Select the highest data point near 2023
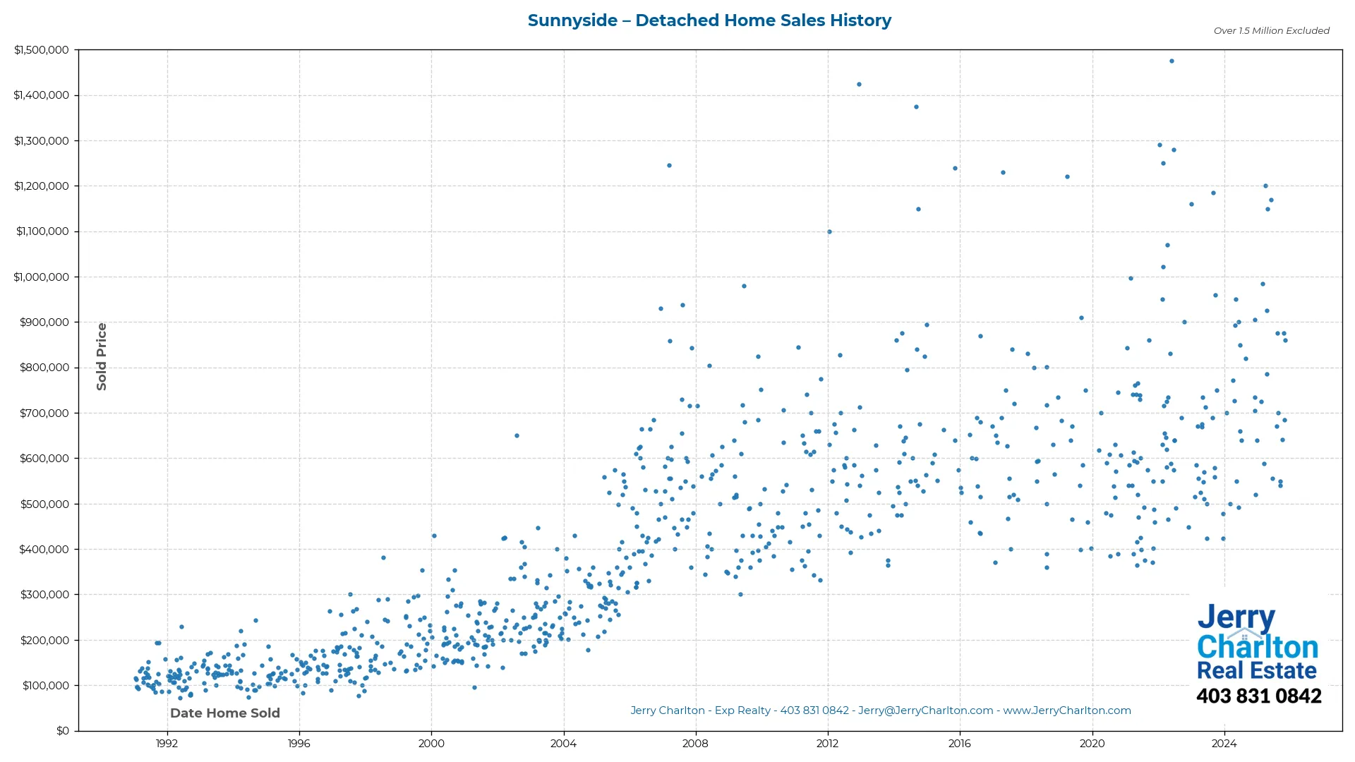This screenshot has width=1355, height=762. (x=1173, y=61)
